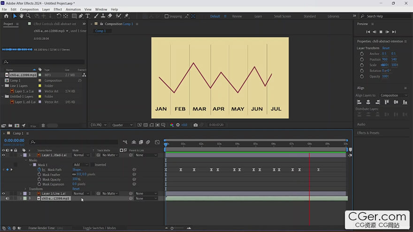Open layer 1 No Matte dropdown

[110, 155]
